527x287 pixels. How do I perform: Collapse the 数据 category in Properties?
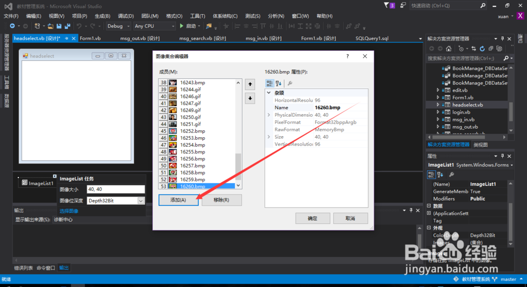point(429,206)
